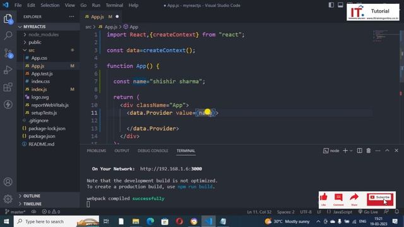This screenshot has height=227, width=404.
Task: Switch to the DEBUG CONSOLE tab
Action: (153, 151)
